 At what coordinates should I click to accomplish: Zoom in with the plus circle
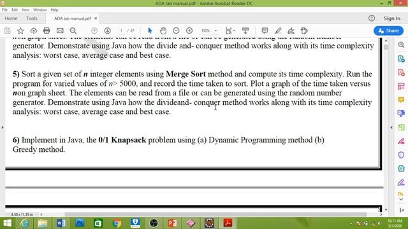(189, 31)
